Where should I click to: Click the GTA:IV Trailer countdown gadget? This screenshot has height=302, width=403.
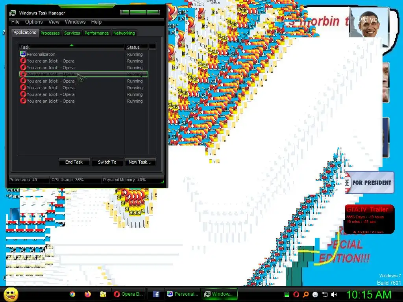tap(370, 219)
